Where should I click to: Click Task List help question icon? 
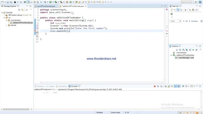coord(201,21)
